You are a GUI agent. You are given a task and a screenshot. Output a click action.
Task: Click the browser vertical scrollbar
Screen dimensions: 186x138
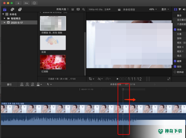[x=85, y=54]
